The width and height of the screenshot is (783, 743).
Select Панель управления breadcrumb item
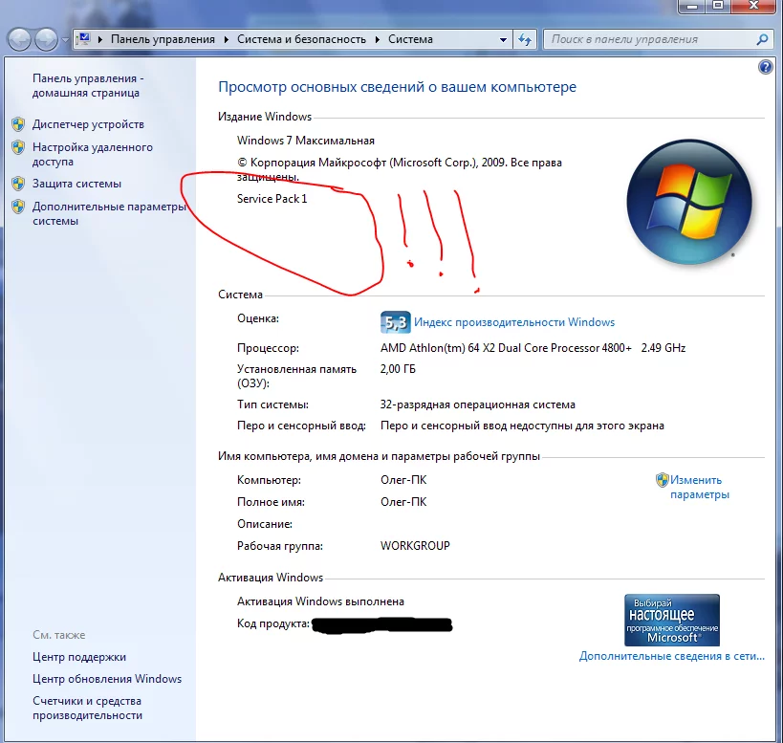point(163,39)
